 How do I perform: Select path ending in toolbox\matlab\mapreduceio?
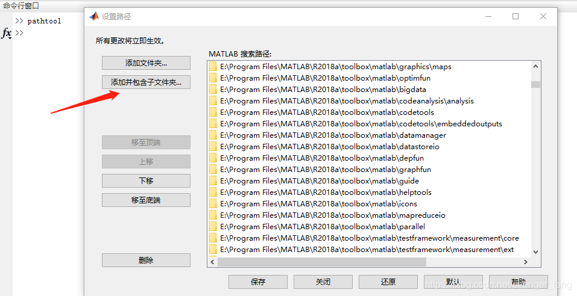click(333, 215)
